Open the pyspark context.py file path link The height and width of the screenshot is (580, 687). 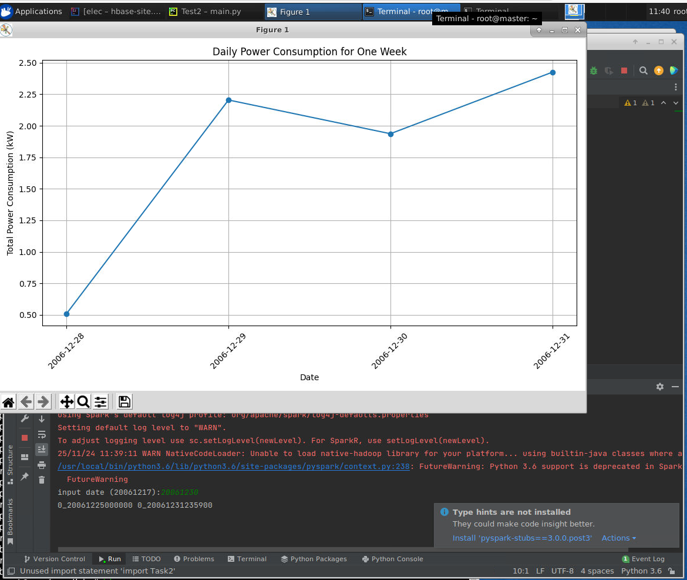[233, 467]
